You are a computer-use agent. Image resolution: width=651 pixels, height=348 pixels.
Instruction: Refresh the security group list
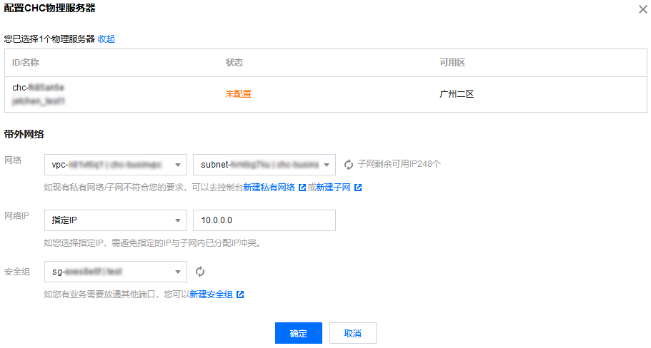201,272
